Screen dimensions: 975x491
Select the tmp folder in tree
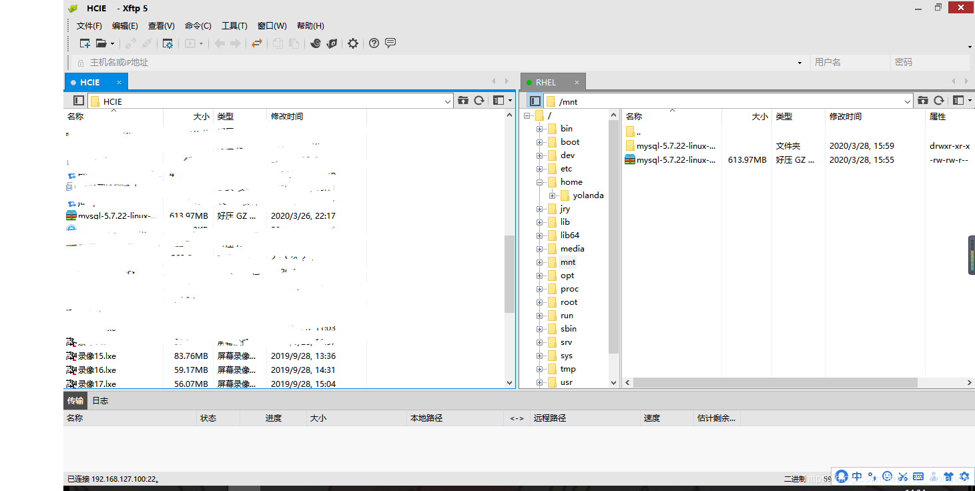pyautogui.click(x=568, y=369)
